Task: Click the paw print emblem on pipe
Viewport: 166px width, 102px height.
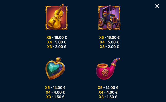Action: [105, 72]
